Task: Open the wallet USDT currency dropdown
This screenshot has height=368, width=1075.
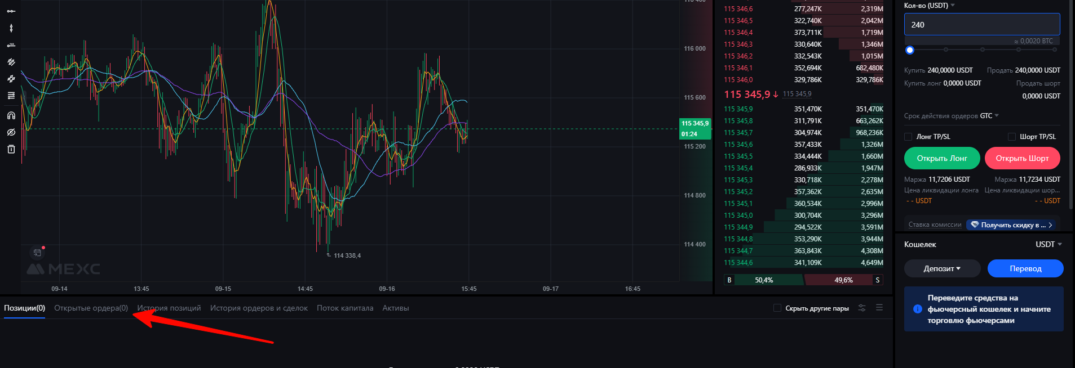Action: coord(1049,244)
